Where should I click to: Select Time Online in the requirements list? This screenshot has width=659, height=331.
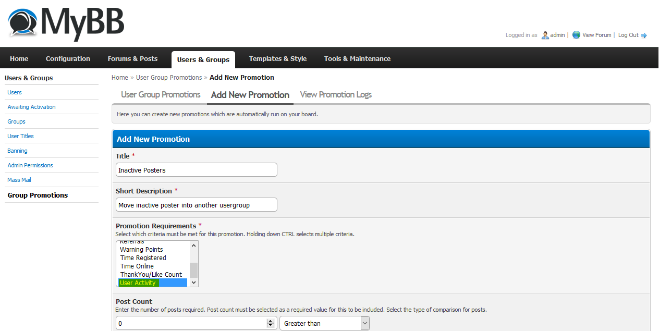pos(137,266)
